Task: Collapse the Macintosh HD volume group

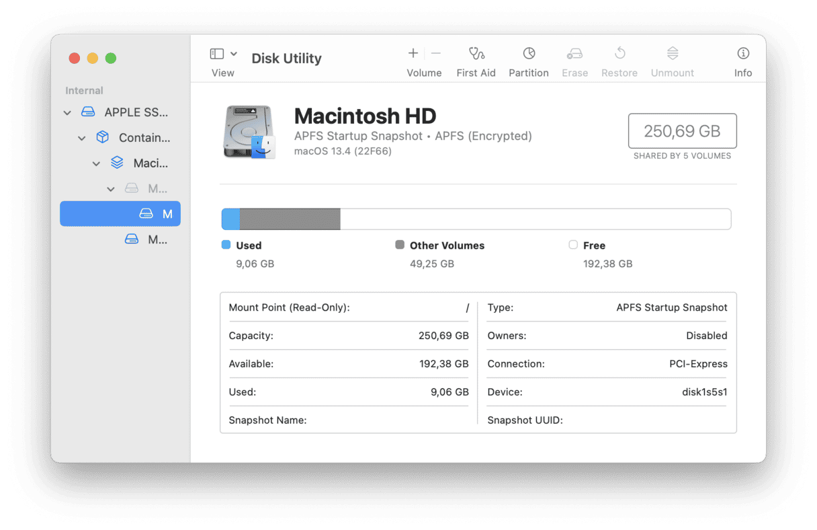Action: [96, 163]
